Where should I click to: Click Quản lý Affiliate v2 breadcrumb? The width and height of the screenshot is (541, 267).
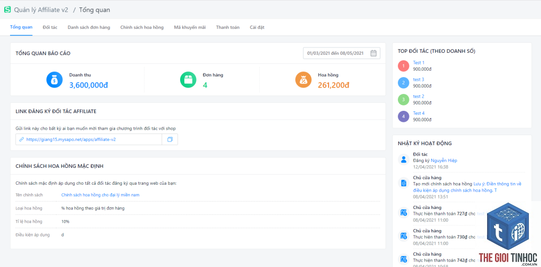tap(41, 10)
